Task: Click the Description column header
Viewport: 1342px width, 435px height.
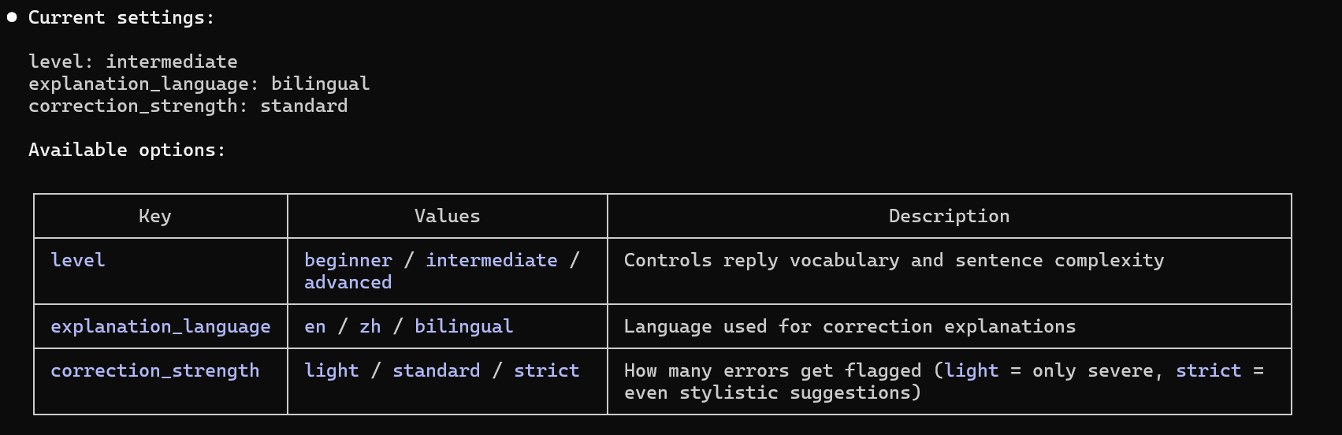Action: (x=949, y=216)
